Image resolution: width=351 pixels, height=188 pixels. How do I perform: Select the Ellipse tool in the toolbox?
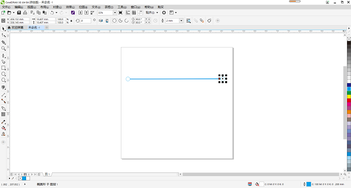(x=4, y=74)
